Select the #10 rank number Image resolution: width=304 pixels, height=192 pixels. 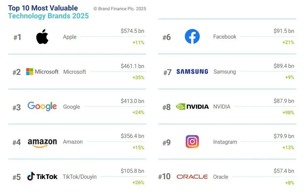[x=164, y=177]
